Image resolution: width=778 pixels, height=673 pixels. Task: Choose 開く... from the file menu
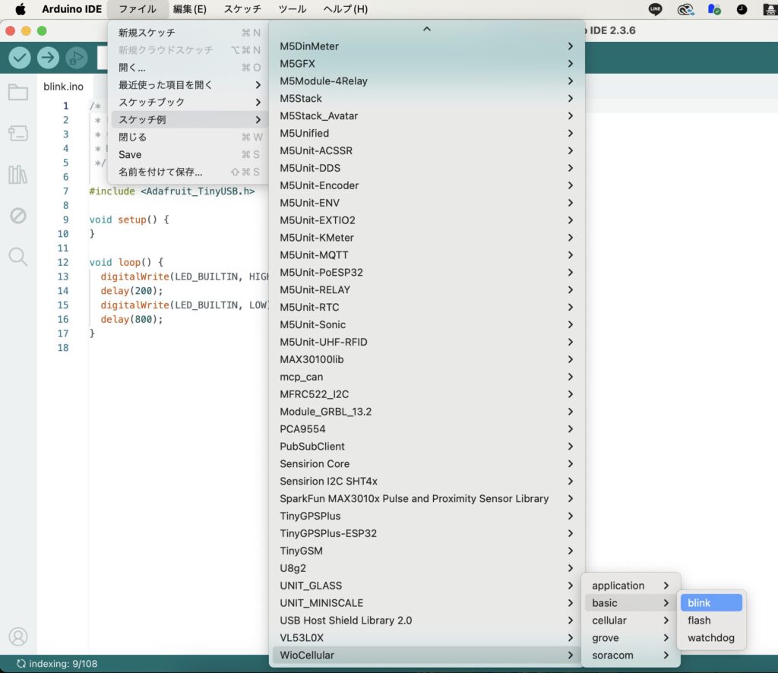tap(189, 68)
